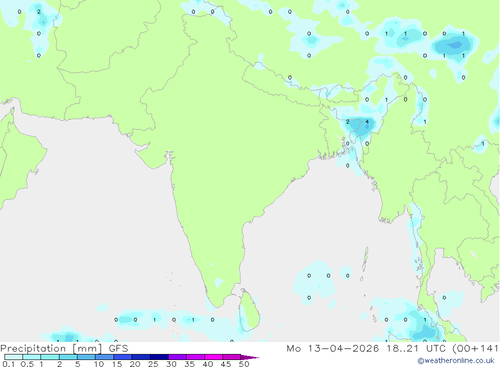Viewport: 500px width, 367px height.
Task: Pick the magenta legend swatch between 40 and 45
Action: point(213,357)
